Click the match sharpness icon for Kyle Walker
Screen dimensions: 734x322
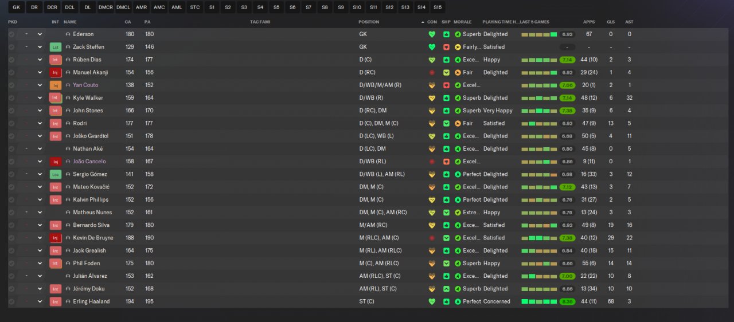point(446,98)
